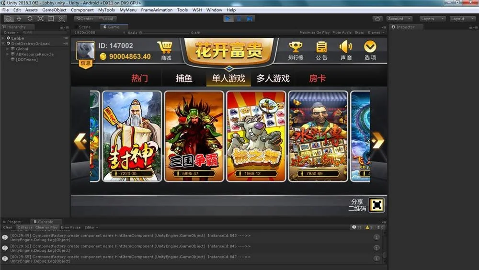Screen dimensions: 479x270
Task: Toggle Collapse in the Console
Action: tap(24, 227)
